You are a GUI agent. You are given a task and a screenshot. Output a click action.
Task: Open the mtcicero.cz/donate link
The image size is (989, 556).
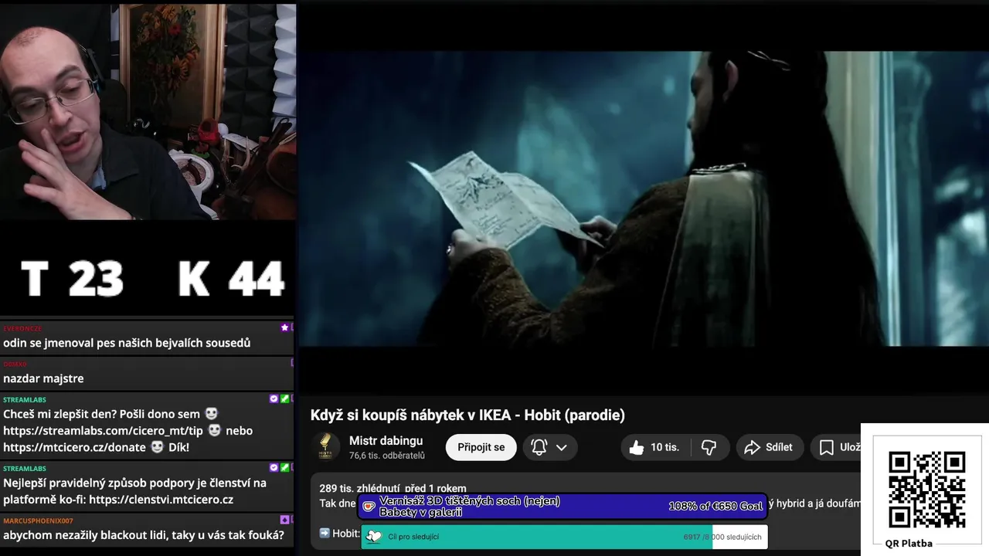point(74,447)
